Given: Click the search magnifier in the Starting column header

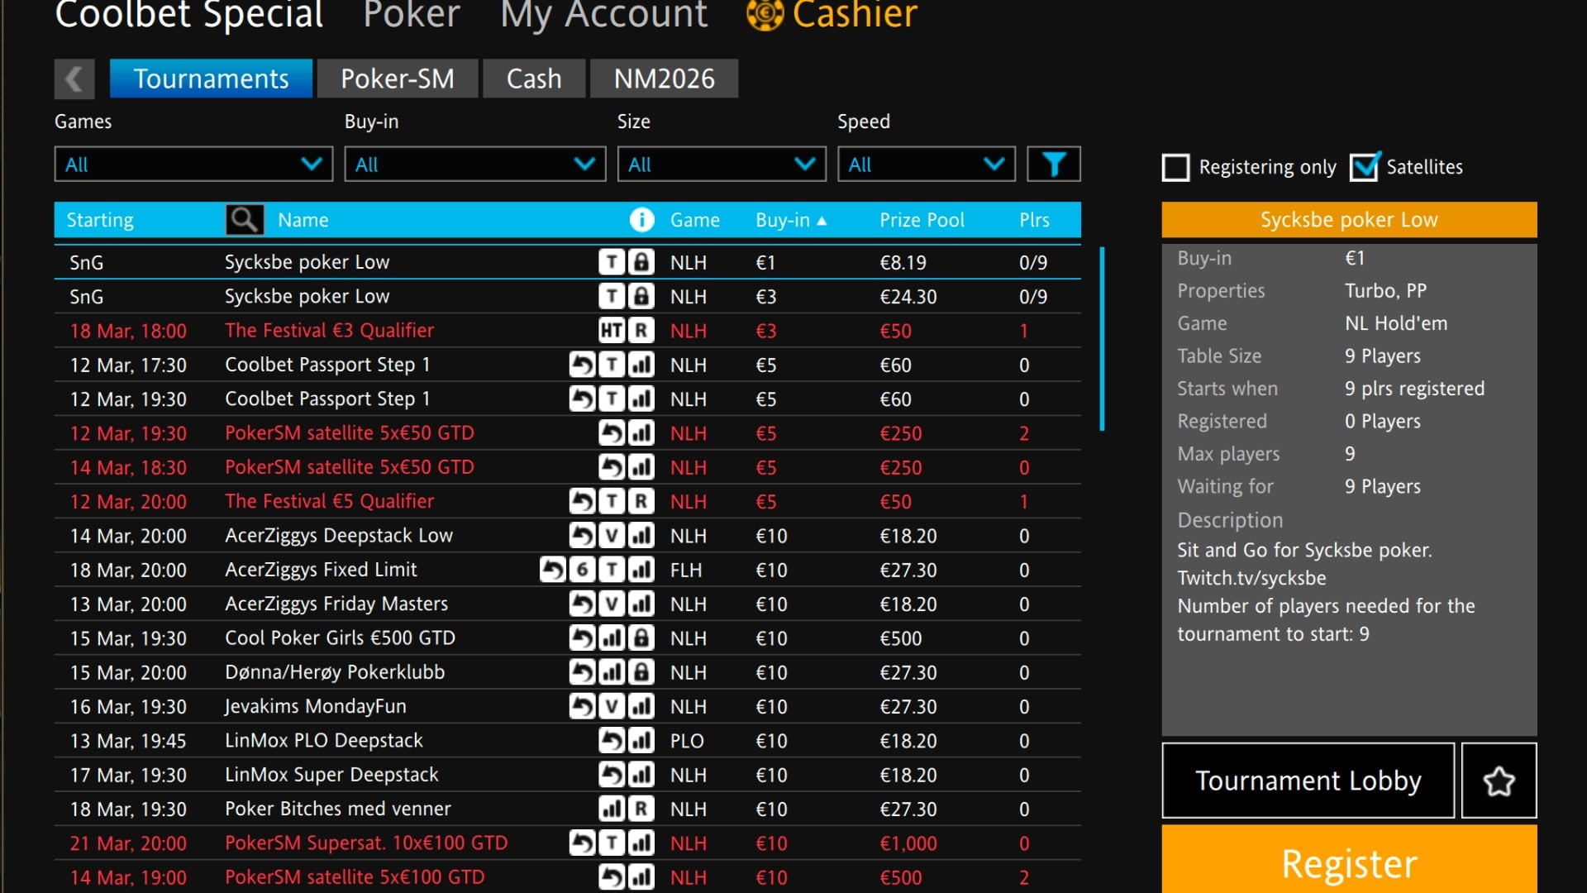Looking at the screenshot, I should click(x=243, y=219).
